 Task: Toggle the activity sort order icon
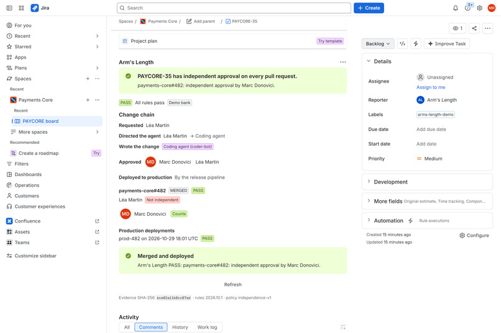pyautogui.click(x=343, y=327)
